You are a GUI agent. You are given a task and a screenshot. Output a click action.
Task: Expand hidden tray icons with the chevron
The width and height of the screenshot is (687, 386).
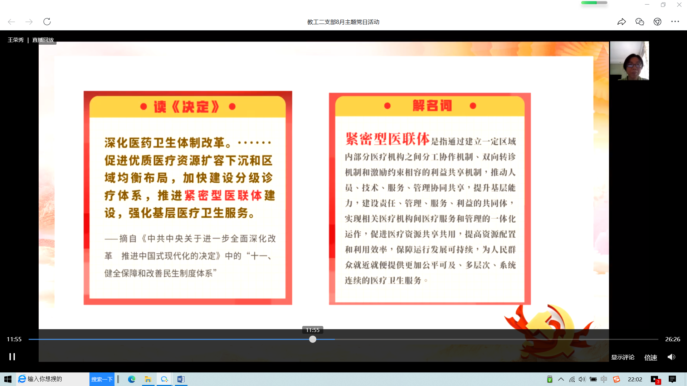pyautogui.click(x=561, y=379)
